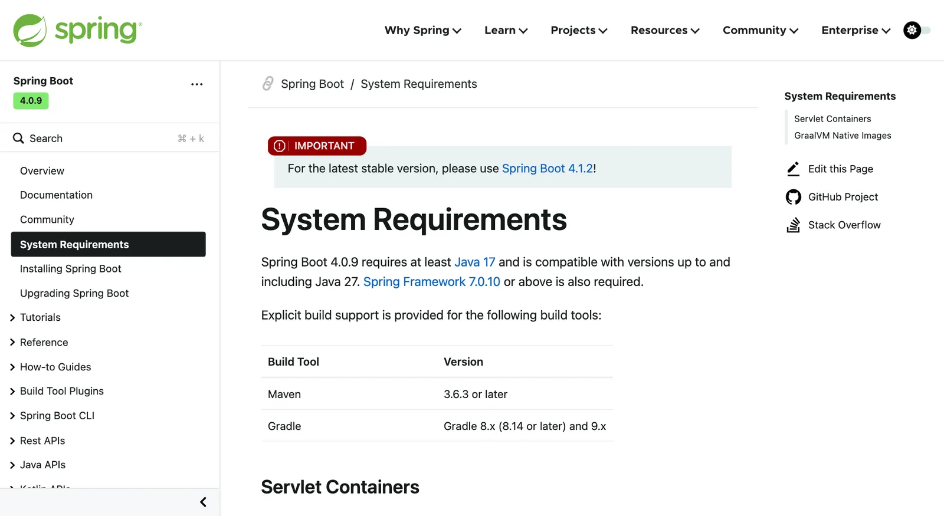This screenshot has width=944, height=516.
Task: Select System Requirements in the sidebar
Action: [x=109, y=244]
